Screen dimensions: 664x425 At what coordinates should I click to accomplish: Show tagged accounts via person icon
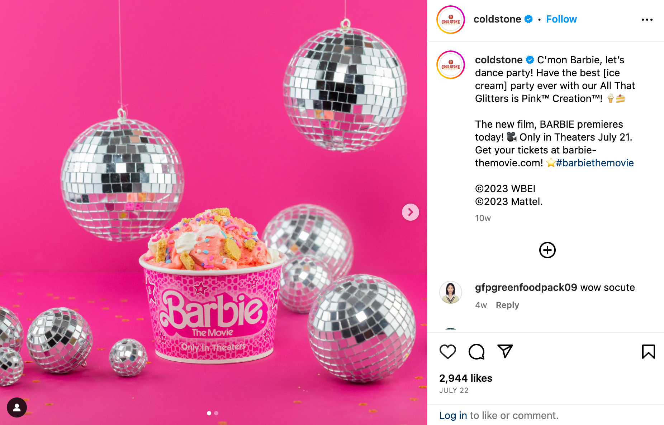(17, 407)
